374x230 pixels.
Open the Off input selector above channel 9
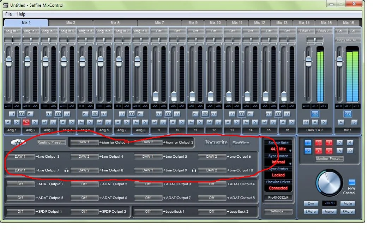tap(159, 31)
